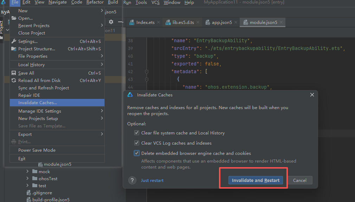Toggle Delete embedded browser engine cache checkbox
Screen dimensions: 355x202
136,153
